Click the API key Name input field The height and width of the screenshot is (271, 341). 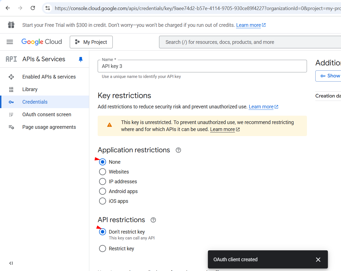click(202, 66)
